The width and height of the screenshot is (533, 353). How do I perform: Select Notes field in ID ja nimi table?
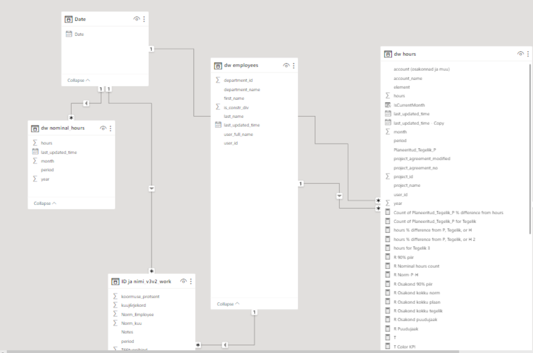click(127, 332)
